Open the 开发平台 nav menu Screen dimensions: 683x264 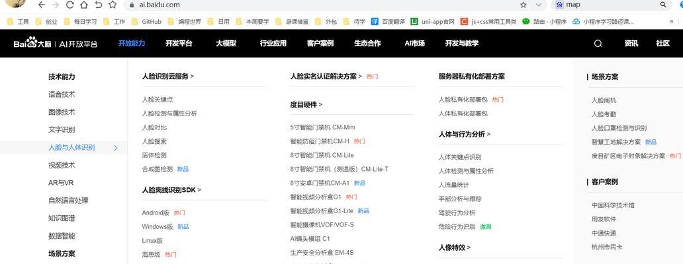(179, 44)
